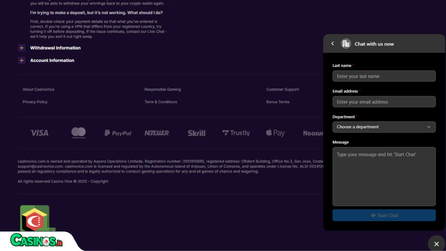Expand the Withdrawal Information plus icon
Screen dimensions: 446x251
tap(22, 48)
